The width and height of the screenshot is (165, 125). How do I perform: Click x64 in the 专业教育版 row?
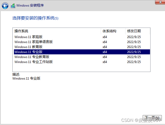pos(105,57)
